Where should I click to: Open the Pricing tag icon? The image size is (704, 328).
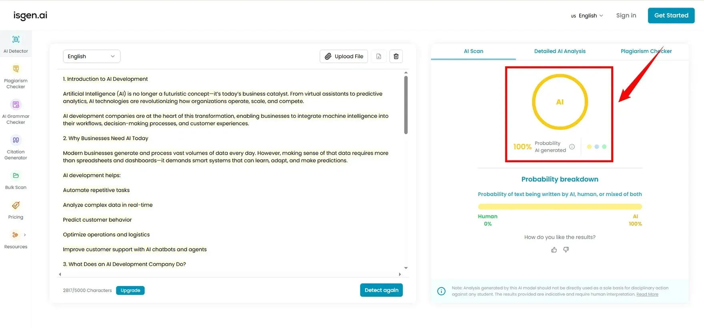tap(16, 205)
